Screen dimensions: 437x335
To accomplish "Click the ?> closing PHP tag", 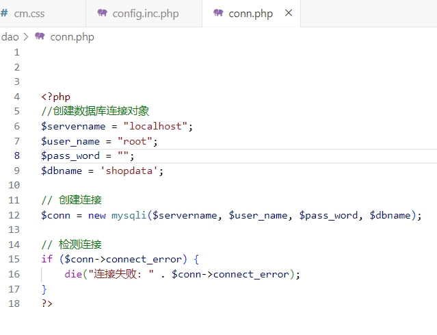I will click(47, 303).
